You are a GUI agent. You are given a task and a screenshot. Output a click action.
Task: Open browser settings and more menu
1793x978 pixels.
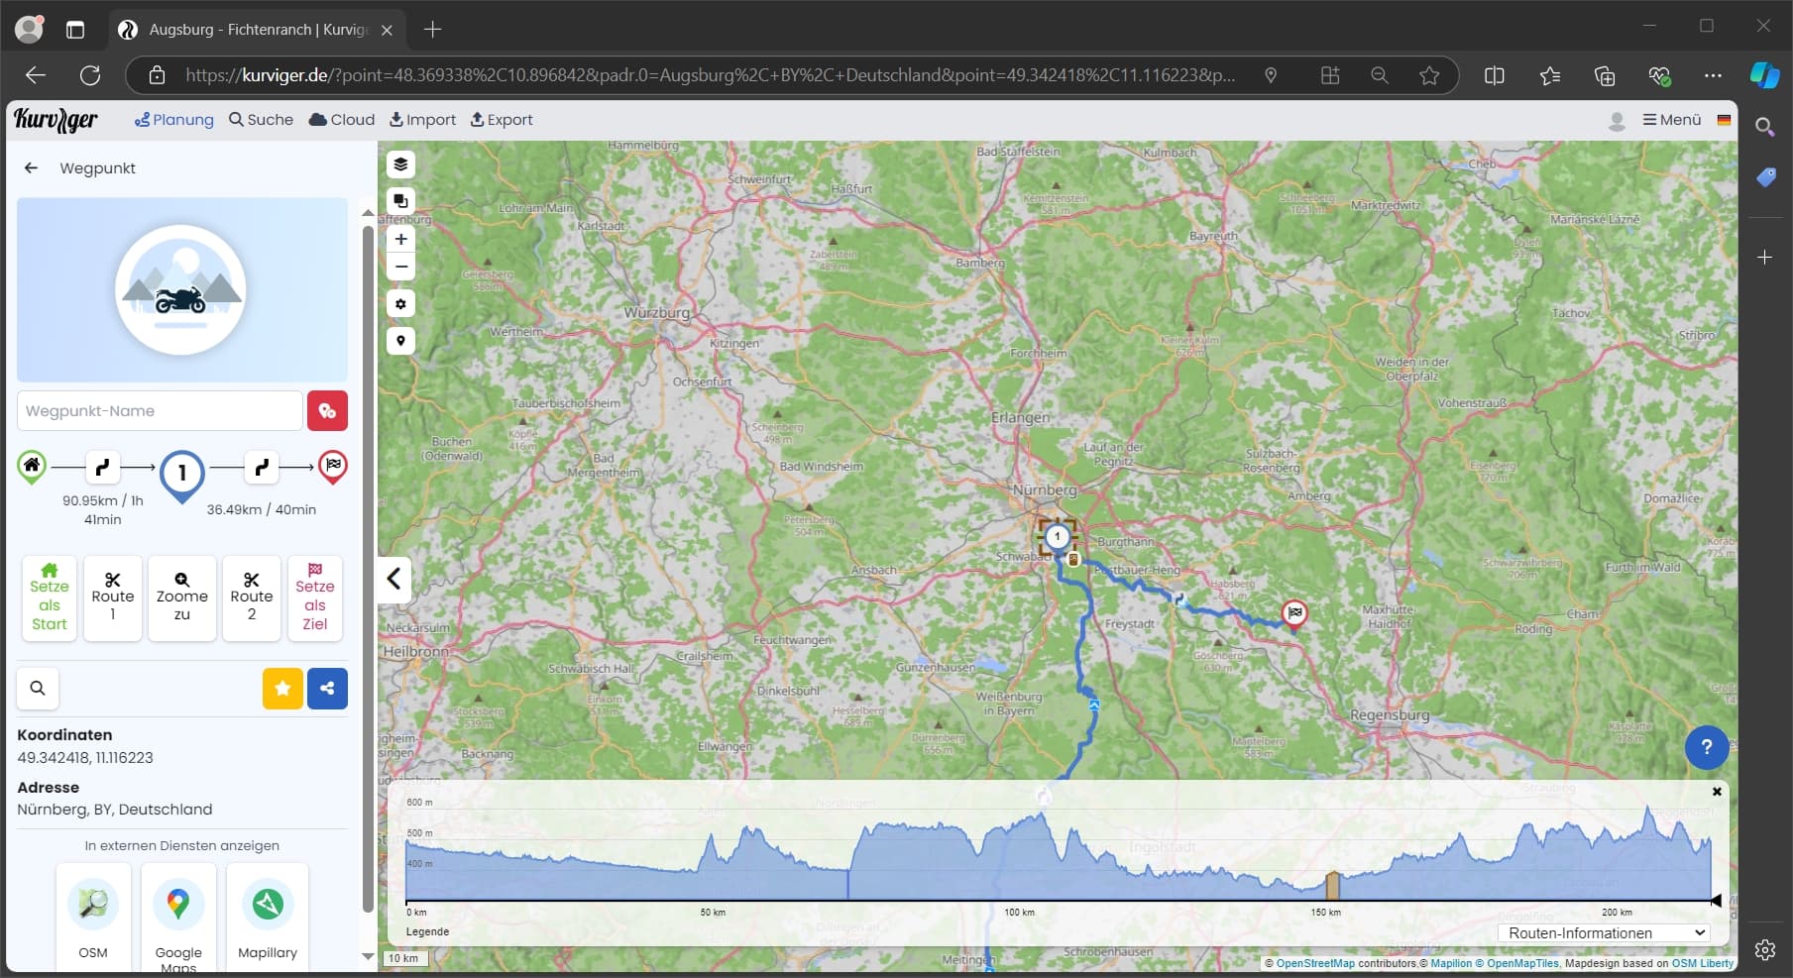point(1713,75)
